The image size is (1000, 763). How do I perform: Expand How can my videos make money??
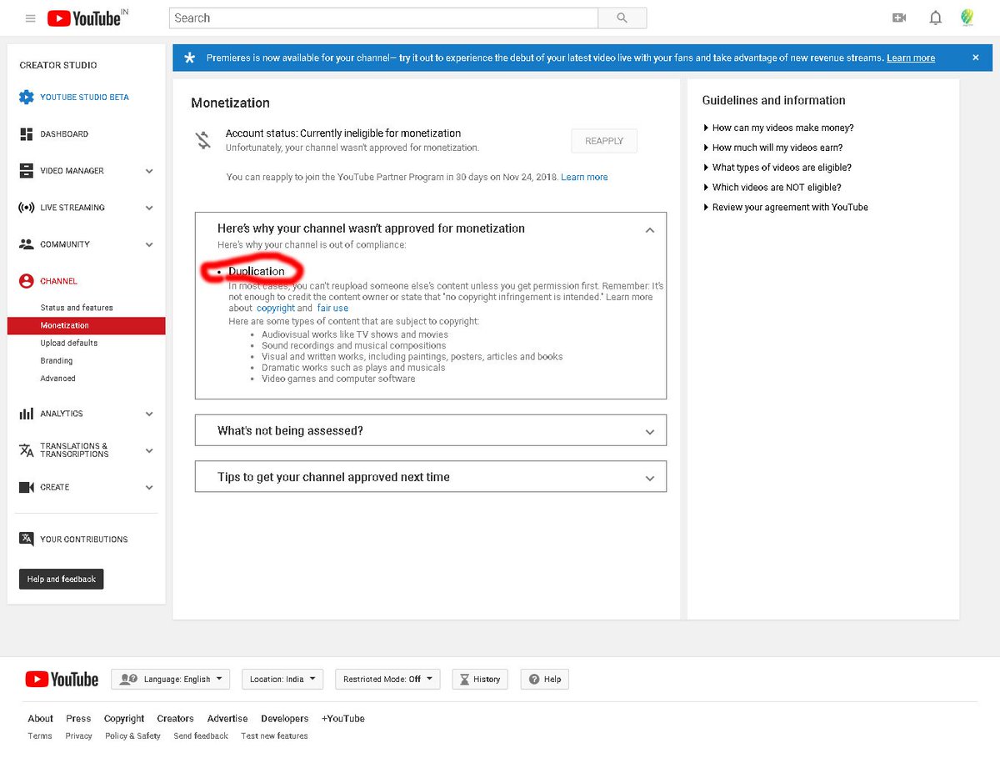point(779,128)
